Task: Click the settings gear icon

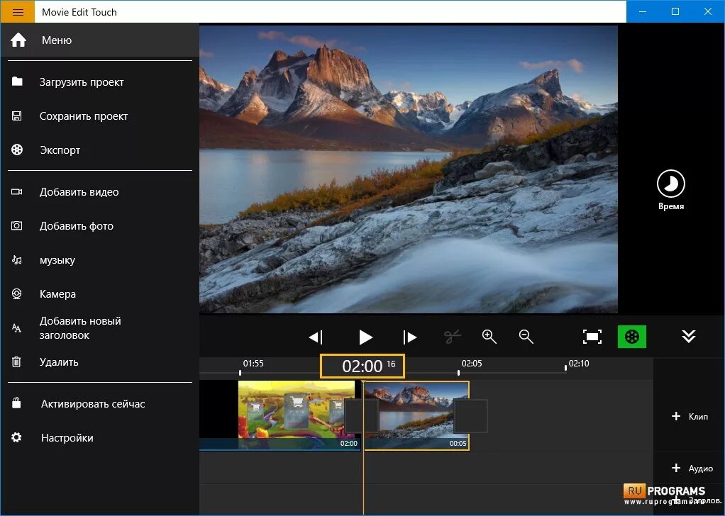Action: (x=16, y=437)
